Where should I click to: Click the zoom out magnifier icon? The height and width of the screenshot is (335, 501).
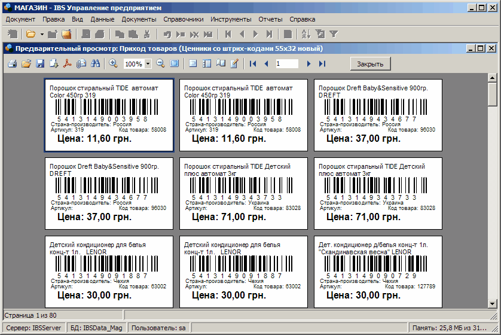coord(160,63)
